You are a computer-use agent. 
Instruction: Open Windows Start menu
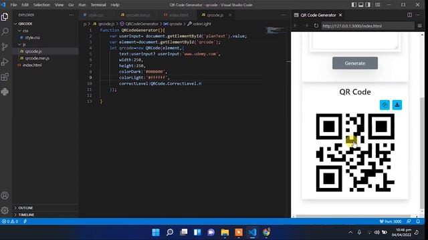(156, 232)
